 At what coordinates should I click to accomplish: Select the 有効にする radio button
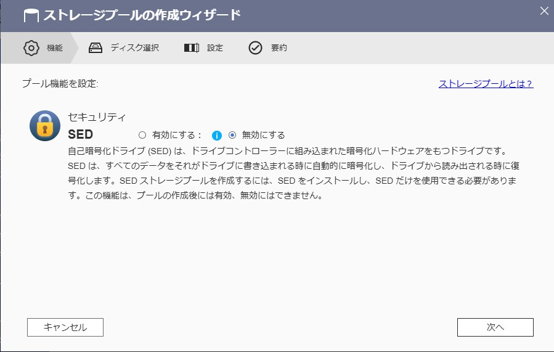[142, 135]
